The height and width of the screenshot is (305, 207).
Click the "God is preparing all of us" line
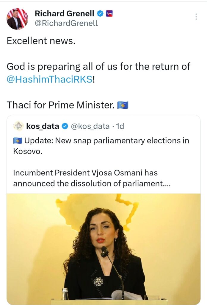[x=98, y=66]
